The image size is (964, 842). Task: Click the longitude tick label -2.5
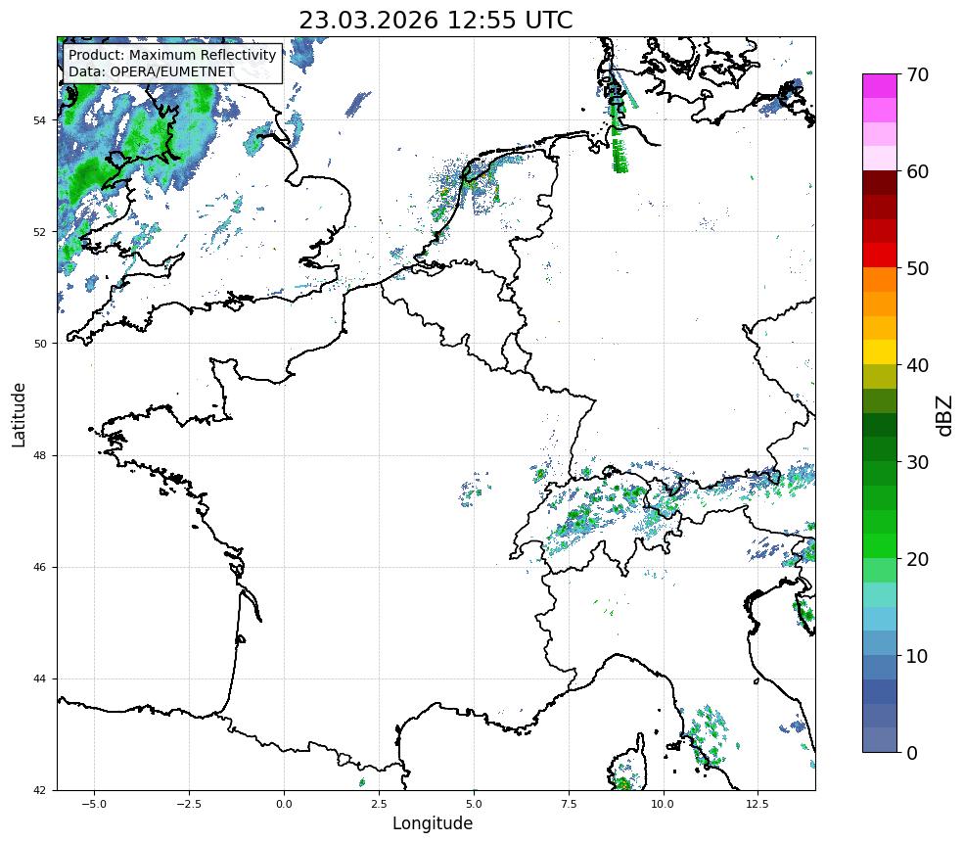pyautogui.click(x=189, y=804)
